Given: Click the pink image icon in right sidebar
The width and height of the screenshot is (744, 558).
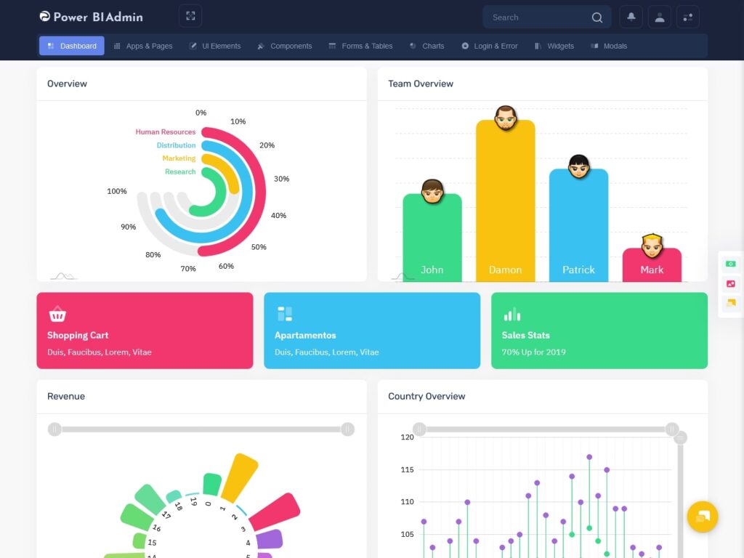Looking at the screenshot, I should tap(731, 284).
